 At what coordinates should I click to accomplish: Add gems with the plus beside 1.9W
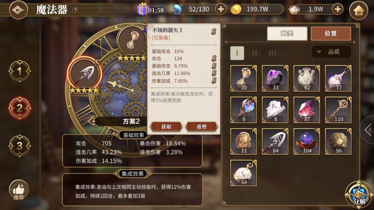(338, 9)
